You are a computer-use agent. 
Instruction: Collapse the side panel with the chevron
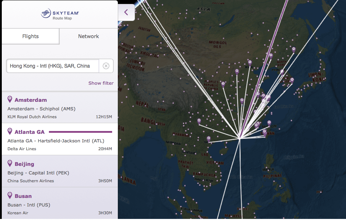[x=126, y=12]
